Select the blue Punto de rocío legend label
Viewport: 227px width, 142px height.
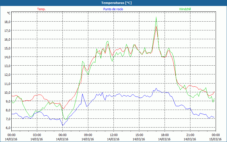point(113,9)
